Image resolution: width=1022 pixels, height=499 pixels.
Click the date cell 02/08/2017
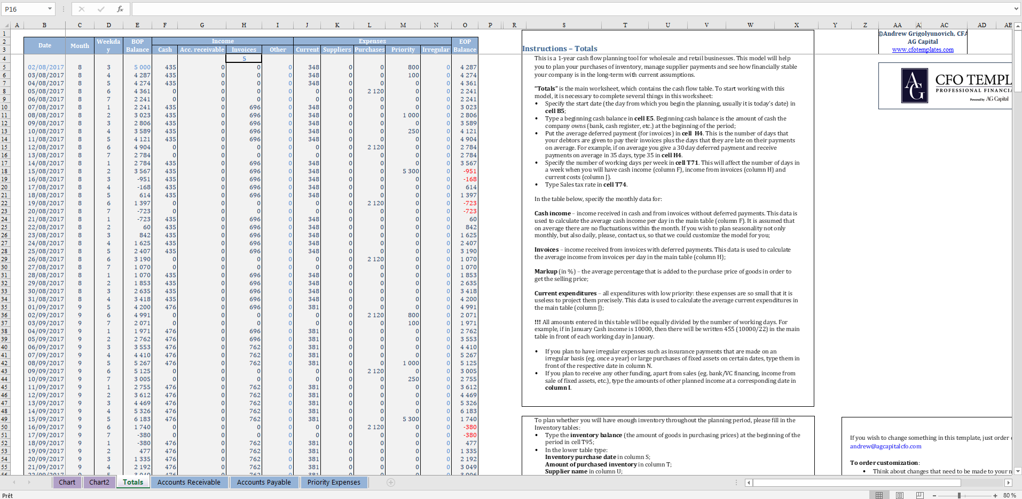(45, 67)
